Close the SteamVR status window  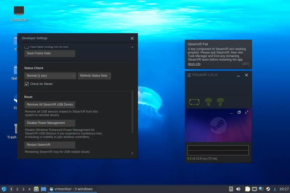pos(246,75)
